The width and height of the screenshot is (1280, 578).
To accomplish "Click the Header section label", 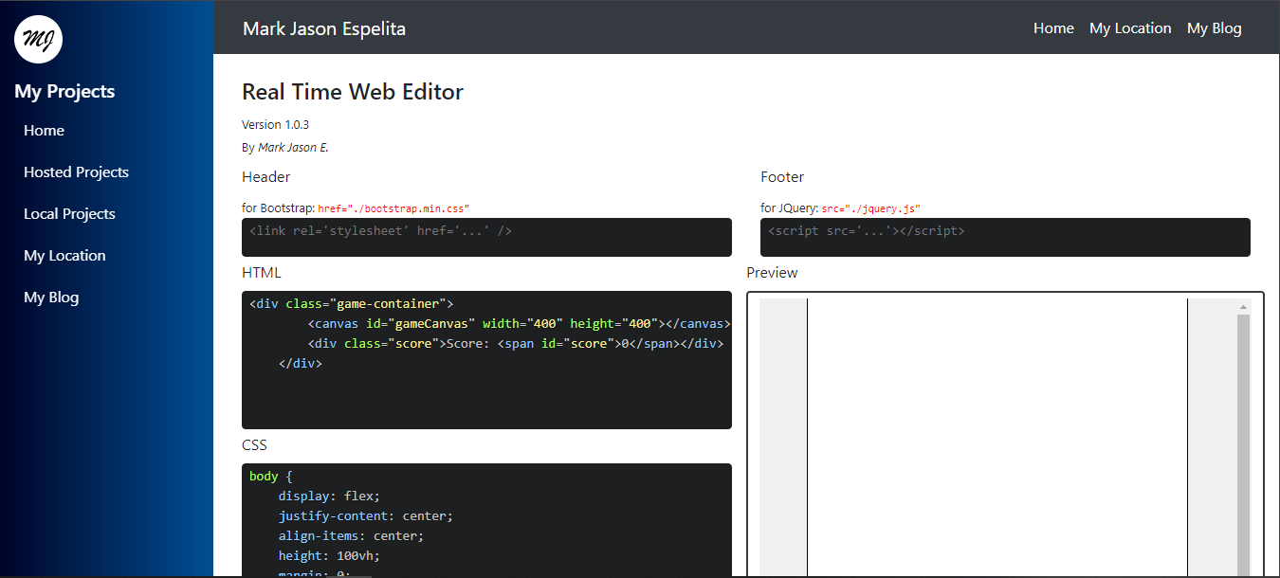I will (266, 177).
